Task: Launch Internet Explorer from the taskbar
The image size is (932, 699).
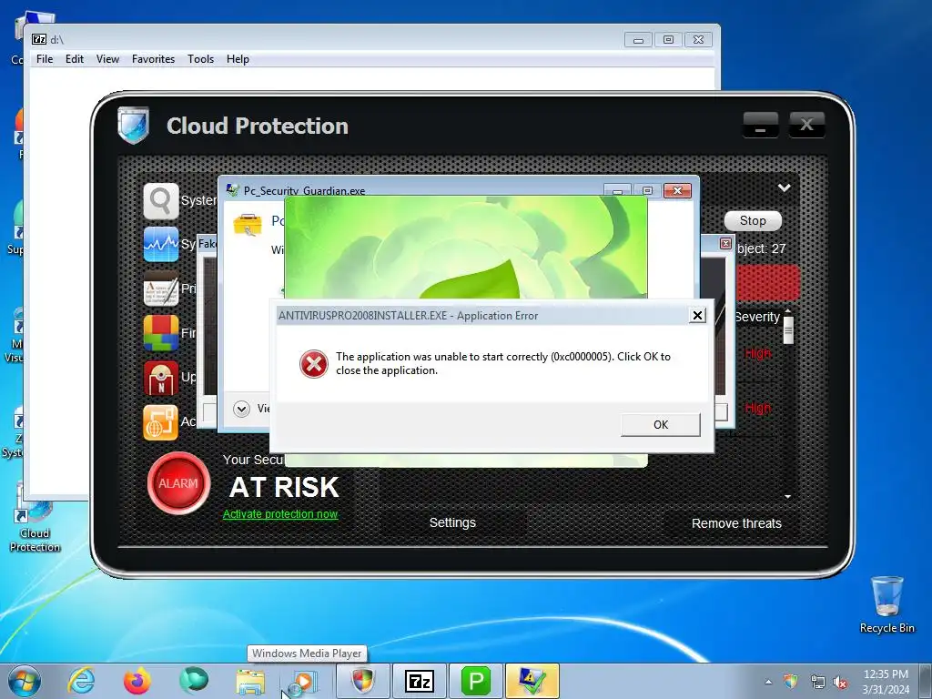Action: 81,681
